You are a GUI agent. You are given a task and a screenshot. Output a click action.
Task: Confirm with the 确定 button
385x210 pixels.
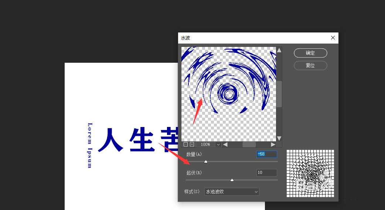pyautogui.click(x=310, y=53)
